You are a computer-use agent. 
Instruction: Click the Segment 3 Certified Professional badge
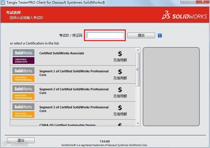coord(23,111)
